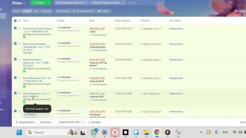Open row menu for Елена Ивановна lead

[20, 78]
